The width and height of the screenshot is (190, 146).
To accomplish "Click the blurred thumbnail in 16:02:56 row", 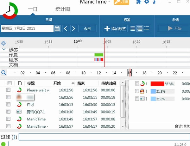I will point(25,97).
